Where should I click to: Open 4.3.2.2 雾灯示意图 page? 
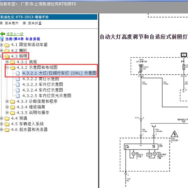tap(40, 79)
